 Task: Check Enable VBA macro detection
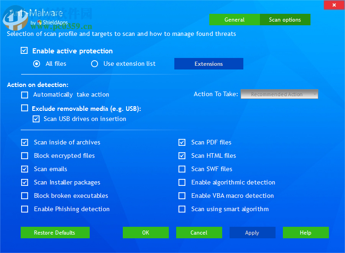coord(182,196)
